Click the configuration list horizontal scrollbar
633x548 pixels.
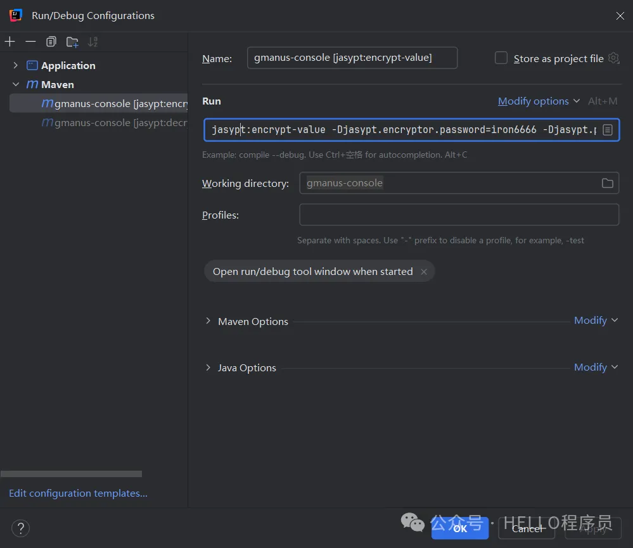point(72,474)
